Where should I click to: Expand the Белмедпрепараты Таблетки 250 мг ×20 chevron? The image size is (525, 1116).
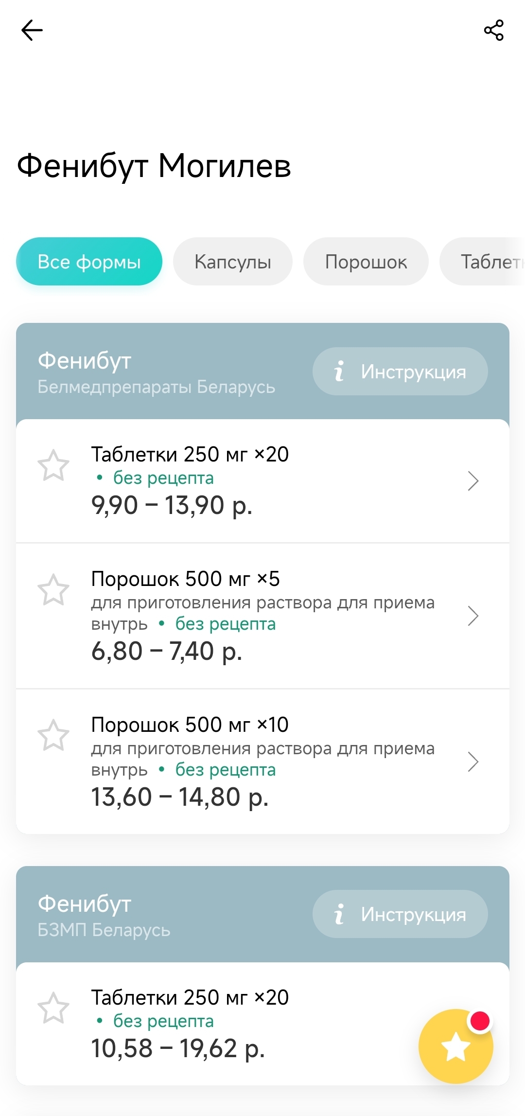[x=472, y=481]
